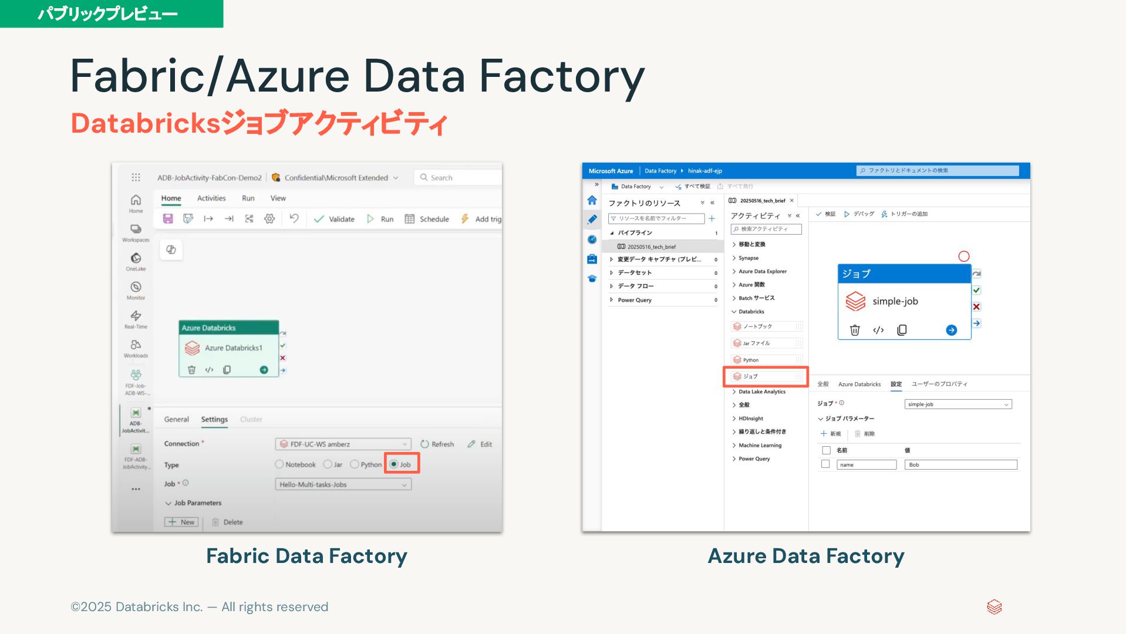Image resolution: width=1126 pixels, height=634 pixels.
Task: Copy the Azure Databricks1 activity
Action: (227, 370)
